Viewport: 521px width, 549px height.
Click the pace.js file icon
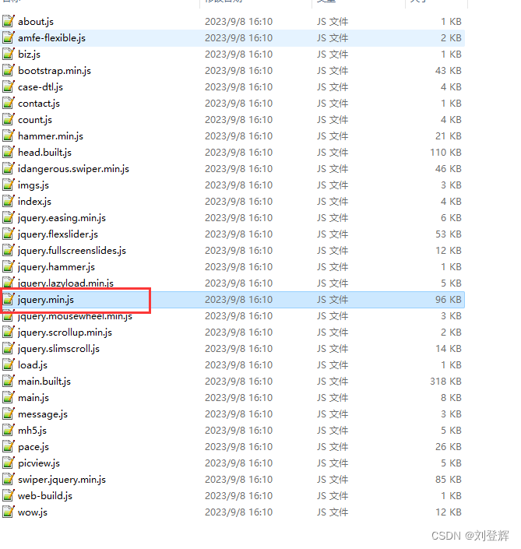pyautogui.click(x=9, y=447)
